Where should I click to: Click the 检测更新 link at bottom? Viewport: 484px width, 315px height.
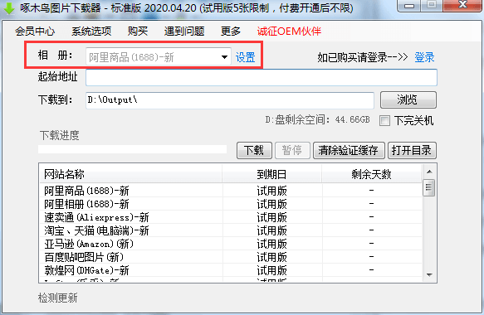pos(58,298)
